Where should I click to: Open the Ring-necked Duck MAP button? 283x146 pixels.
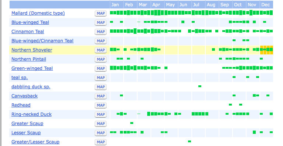tap(101, 115)
